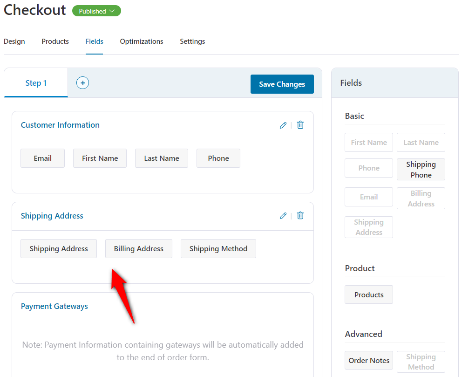
Task: Open the Products tab
Action: [x=55, y=41]
